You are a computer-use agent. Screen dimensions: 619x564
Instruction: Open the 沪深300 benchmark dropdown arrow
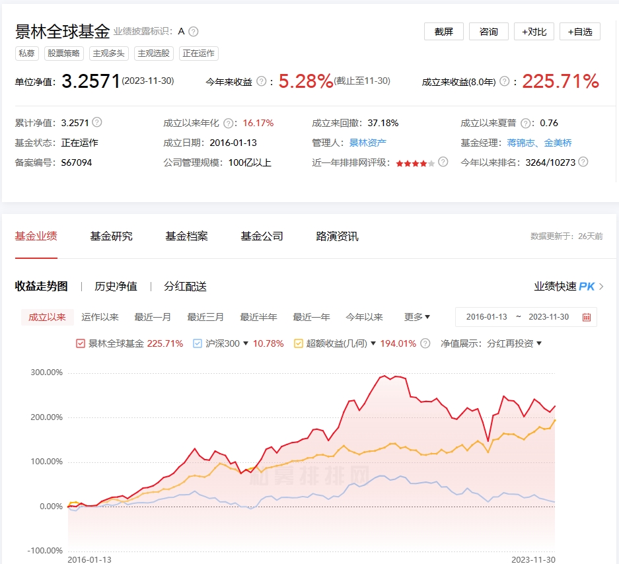coord(246,343)
